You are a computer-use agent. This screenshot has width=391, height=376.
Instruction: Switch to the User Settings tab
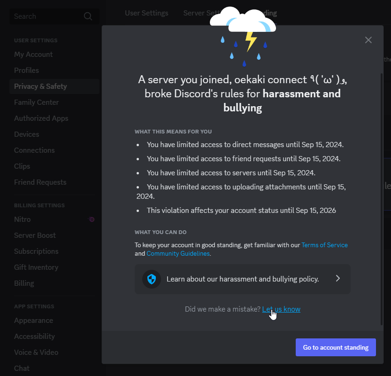[146, 13]
